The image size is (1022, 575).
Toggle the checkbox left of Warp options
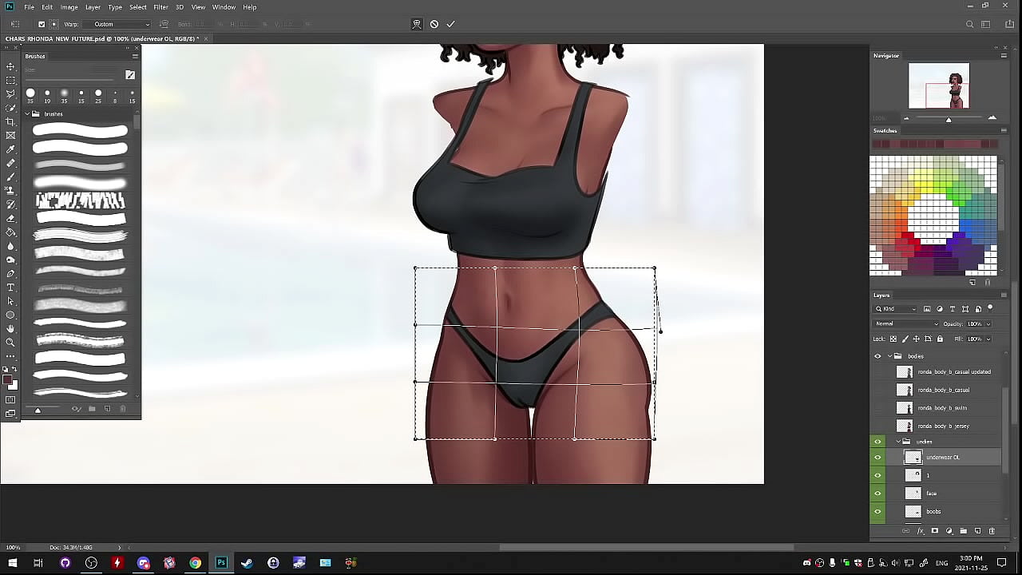(x=42, y=24)
